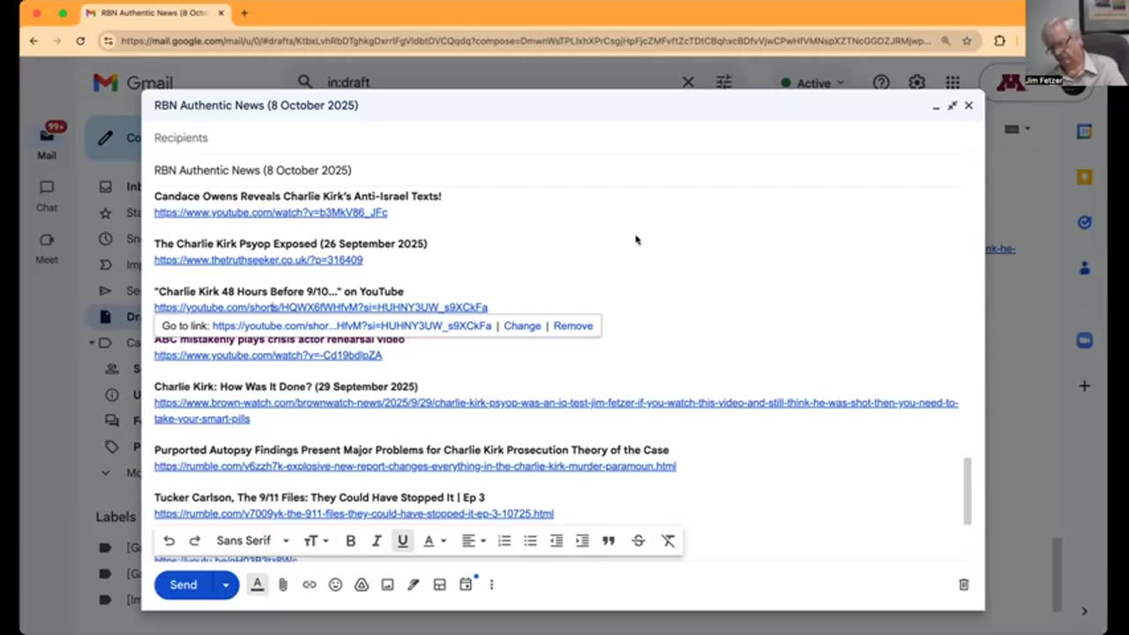Select the RBN Authentic News browser tab

pyautogui.click(x=155, y=13)
